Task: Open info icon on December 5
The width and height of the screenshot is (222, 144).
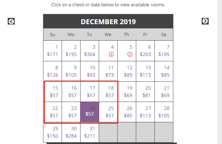Action: [130, 54]
